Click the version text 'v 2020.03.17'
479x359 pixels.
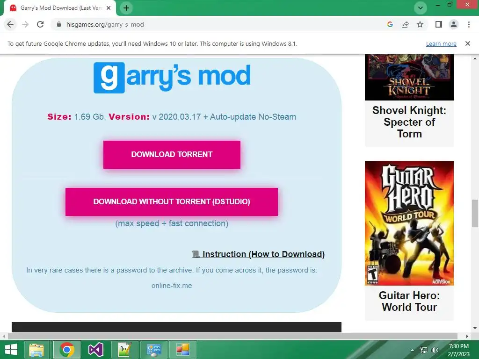[x=176, y=117]
